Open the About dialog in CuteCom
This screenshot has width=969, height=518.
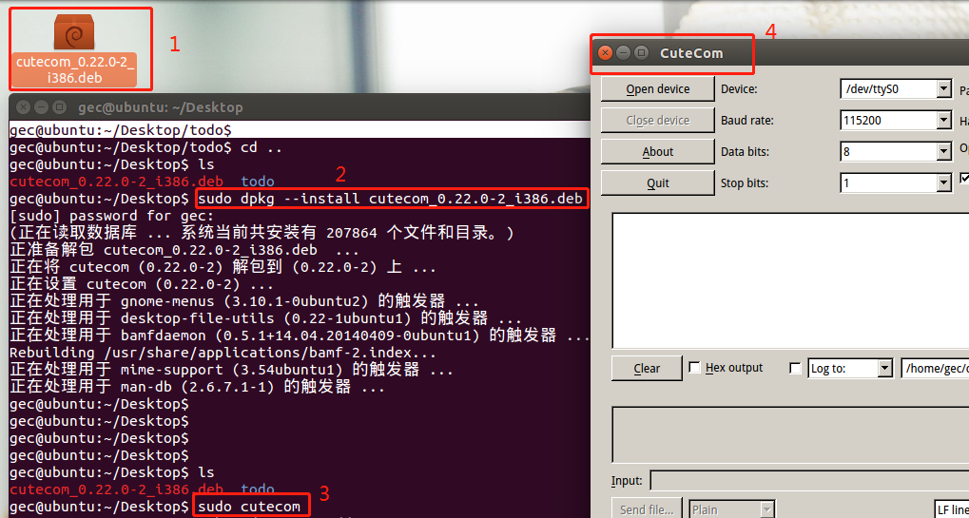coord(657,152)
